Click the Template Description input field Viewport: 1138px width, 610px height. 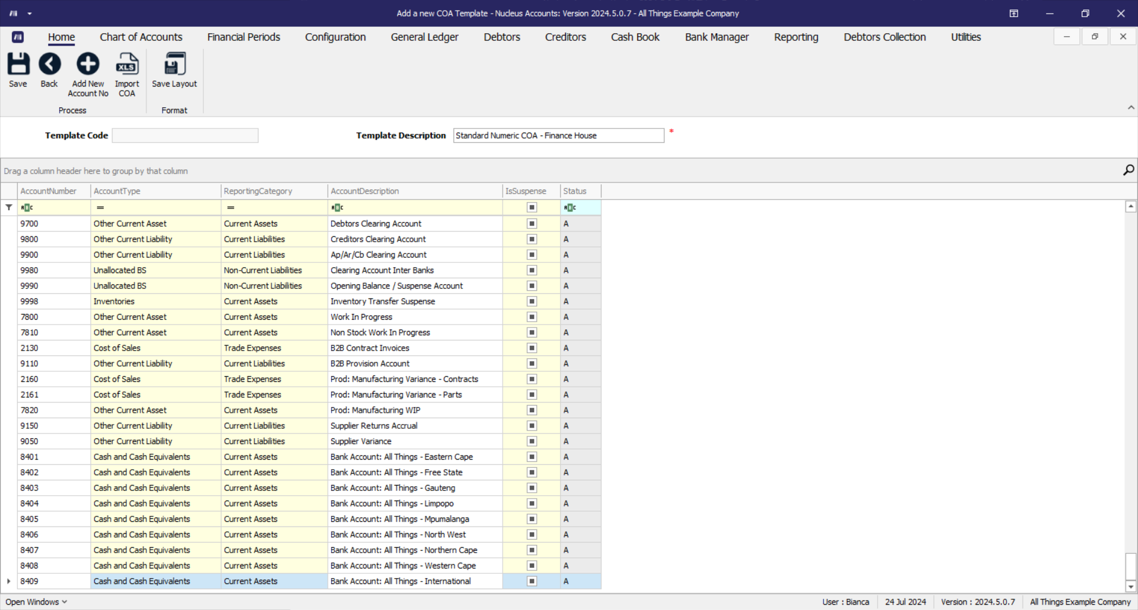pyautogui.click(x=558, y=136)
